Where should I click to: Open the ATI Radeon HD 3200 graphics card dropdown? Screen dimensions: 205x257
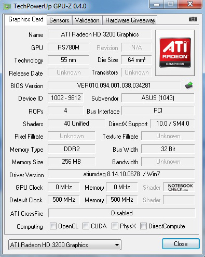pos(65,245)
